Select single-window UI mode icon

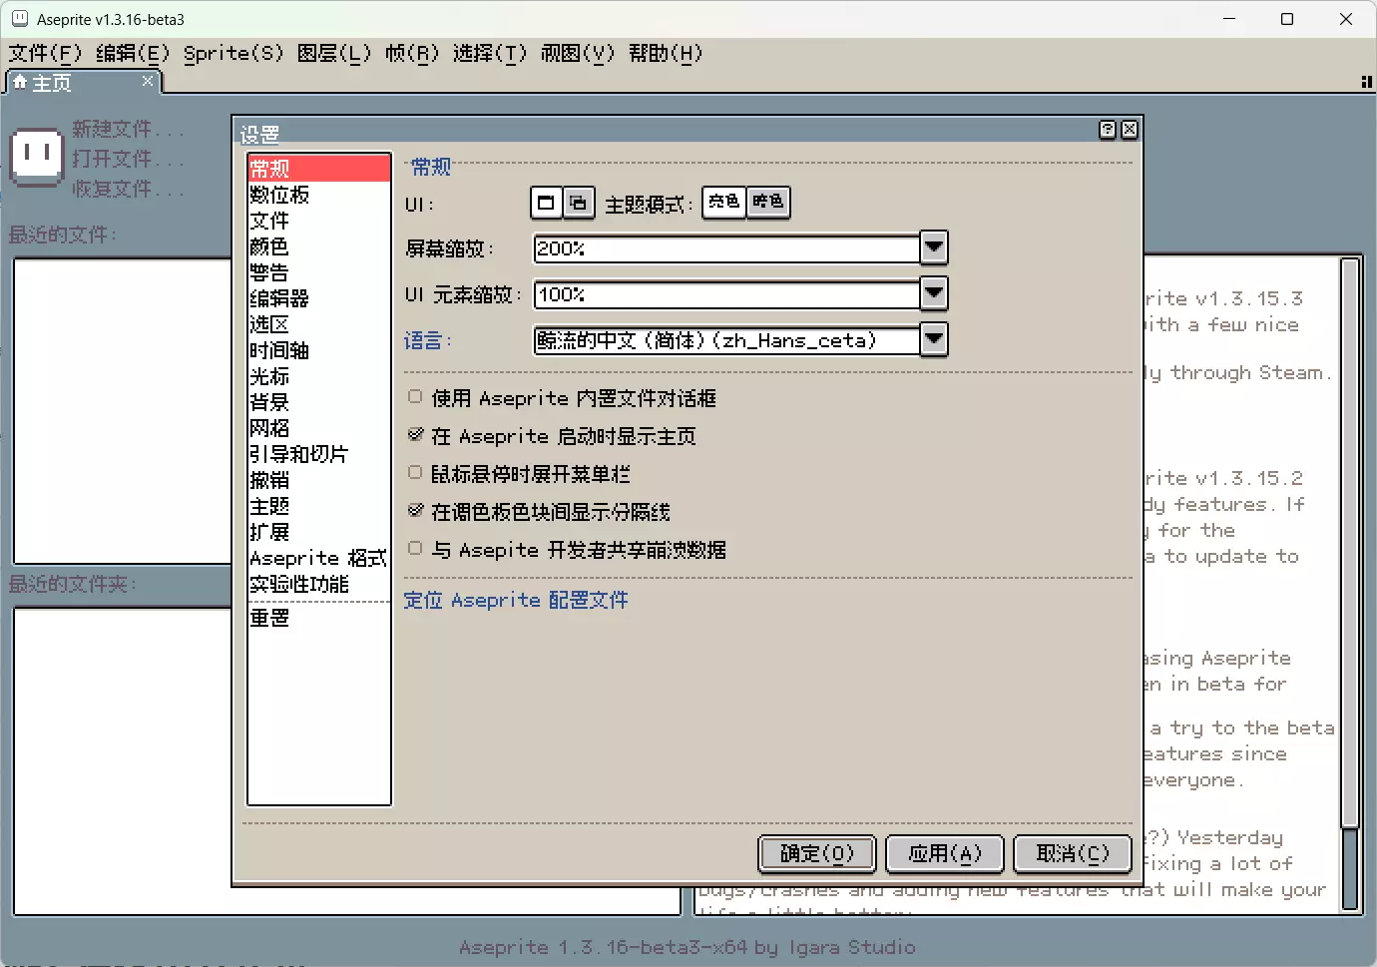pyautogui.click(x=546, y=203)
